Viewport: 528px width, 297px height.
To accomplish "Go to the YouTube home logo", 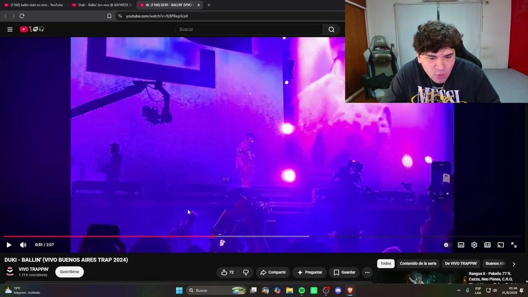I will point(32,29).
